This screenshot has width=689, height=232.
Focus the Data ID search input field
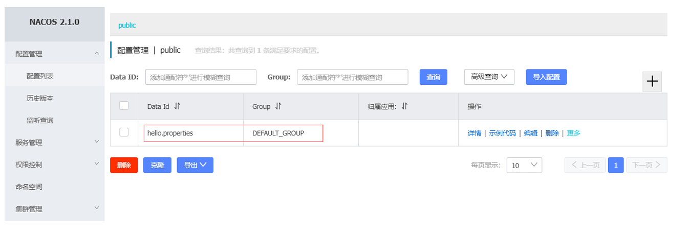click(x=201, y=77)
